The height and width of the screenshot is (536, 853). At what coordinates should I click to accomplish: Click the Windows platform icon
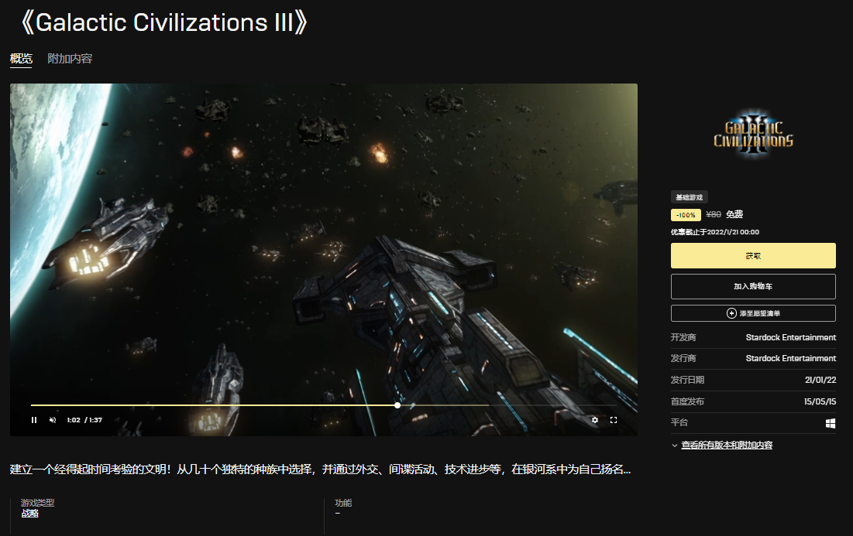831,424
